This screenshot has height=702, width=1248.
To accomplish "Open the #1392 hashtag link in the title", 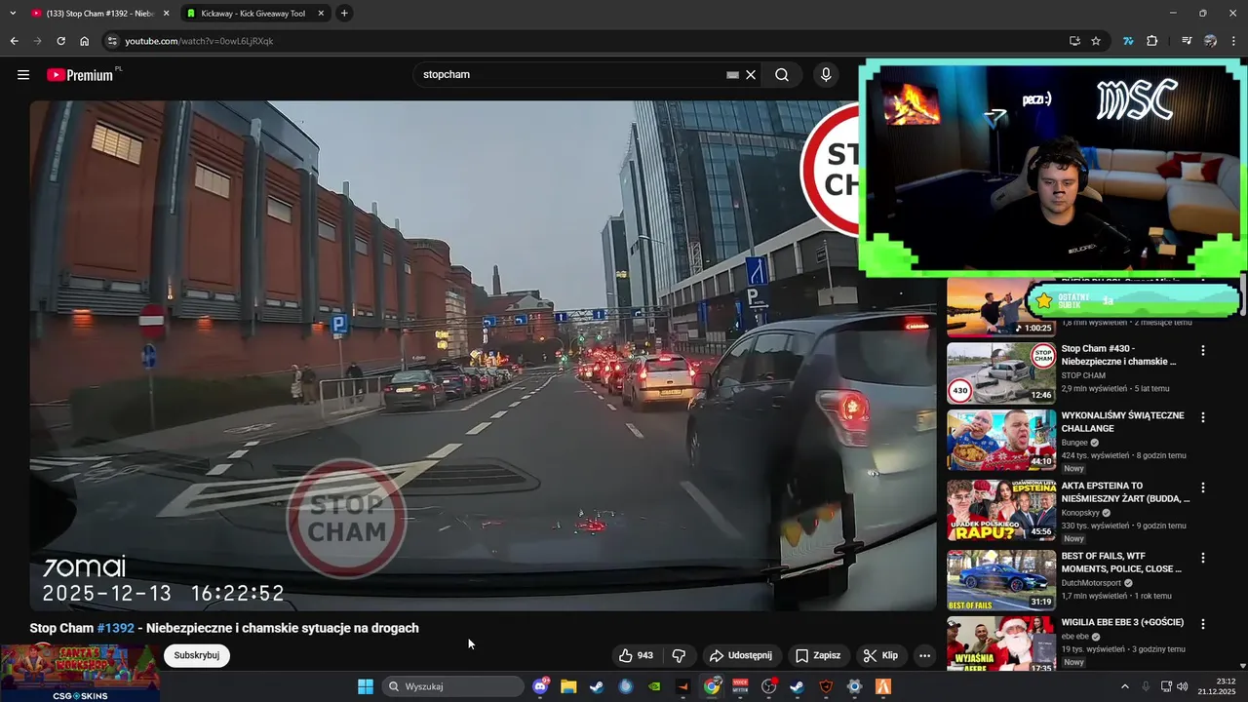I will tap(115, 628).
